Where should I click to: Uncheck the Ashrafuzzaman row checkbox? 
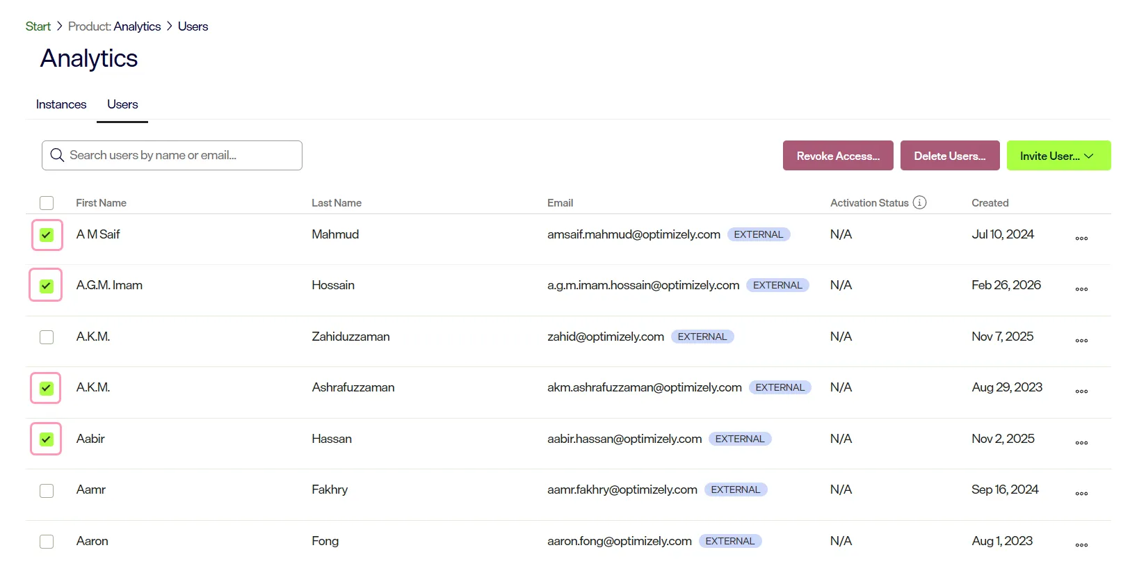47,388
